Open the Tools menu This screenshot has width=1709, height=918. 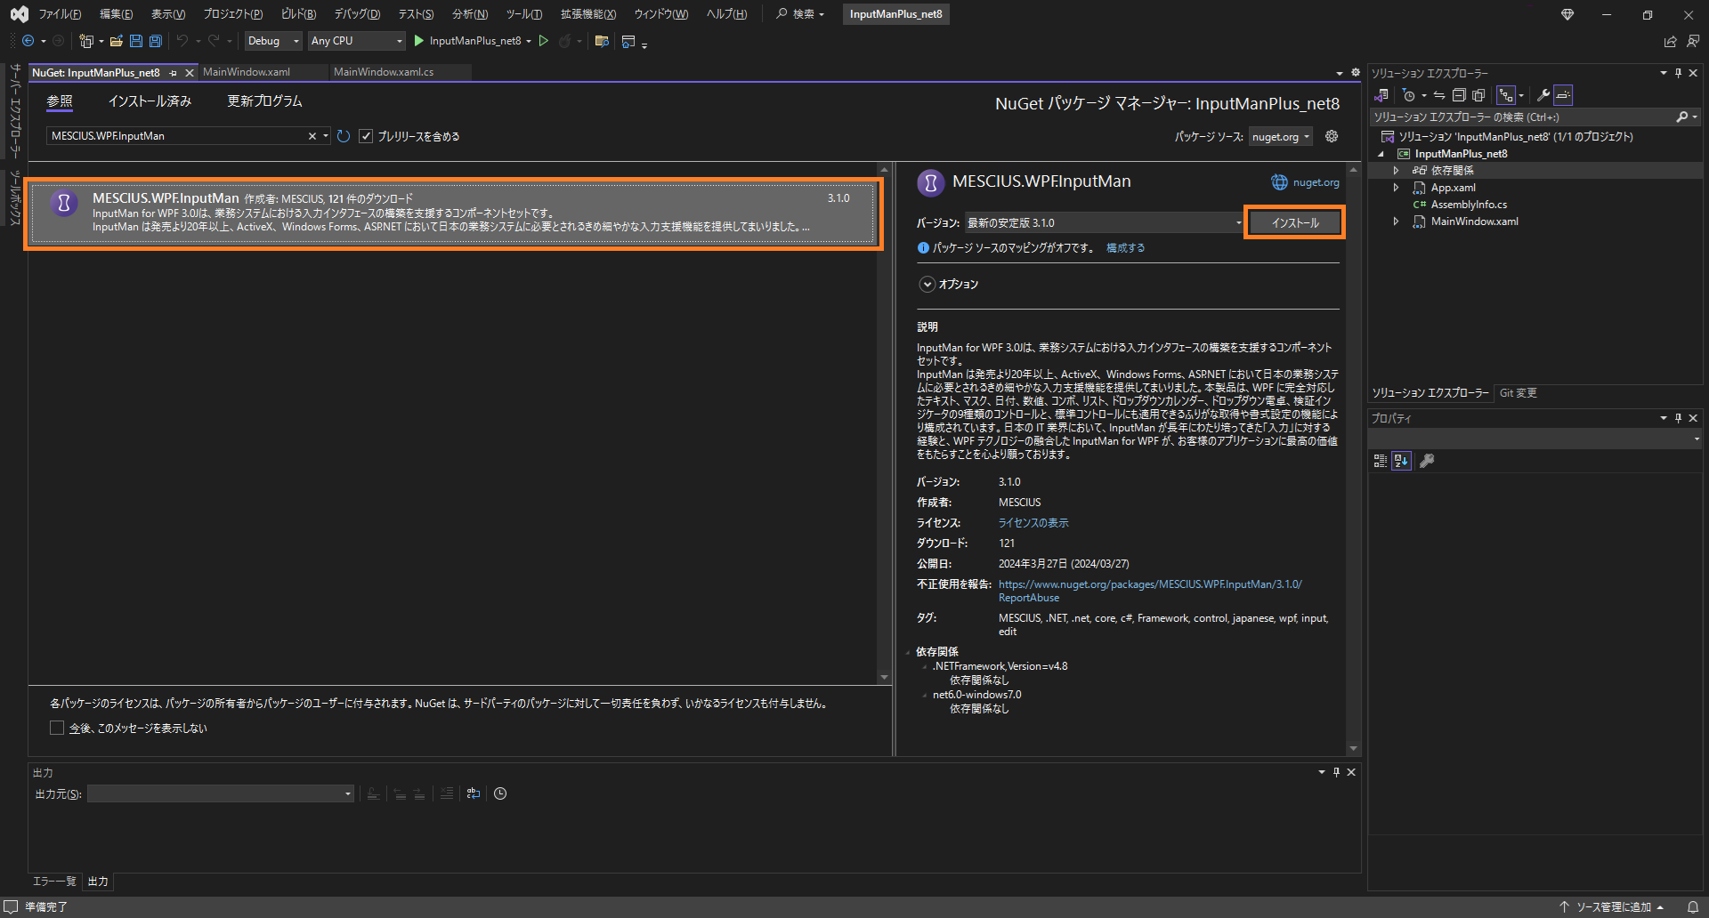pos(523,14)
